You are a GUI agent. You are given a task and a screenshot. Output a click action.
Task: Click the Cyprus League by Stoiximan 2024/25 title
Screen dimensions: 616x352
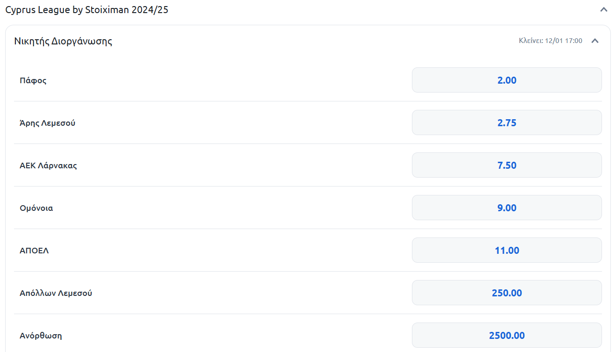coord(87,10)
